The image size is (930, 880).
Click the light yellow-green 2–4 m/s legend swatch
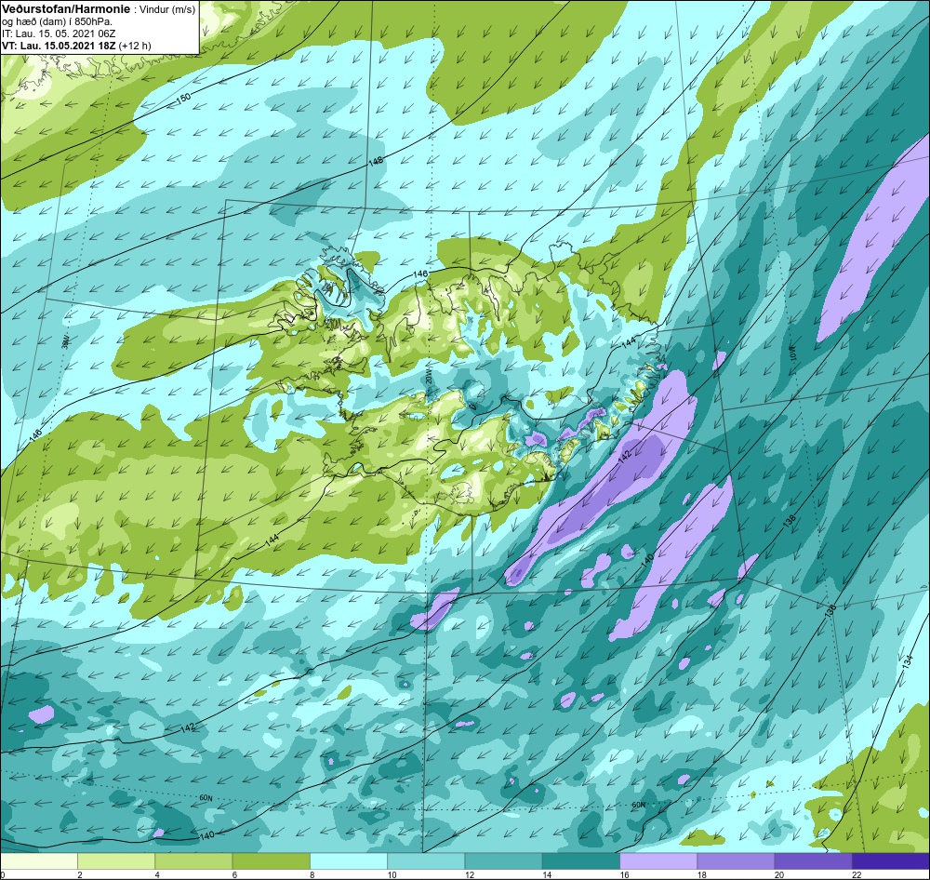pos(116,860)
